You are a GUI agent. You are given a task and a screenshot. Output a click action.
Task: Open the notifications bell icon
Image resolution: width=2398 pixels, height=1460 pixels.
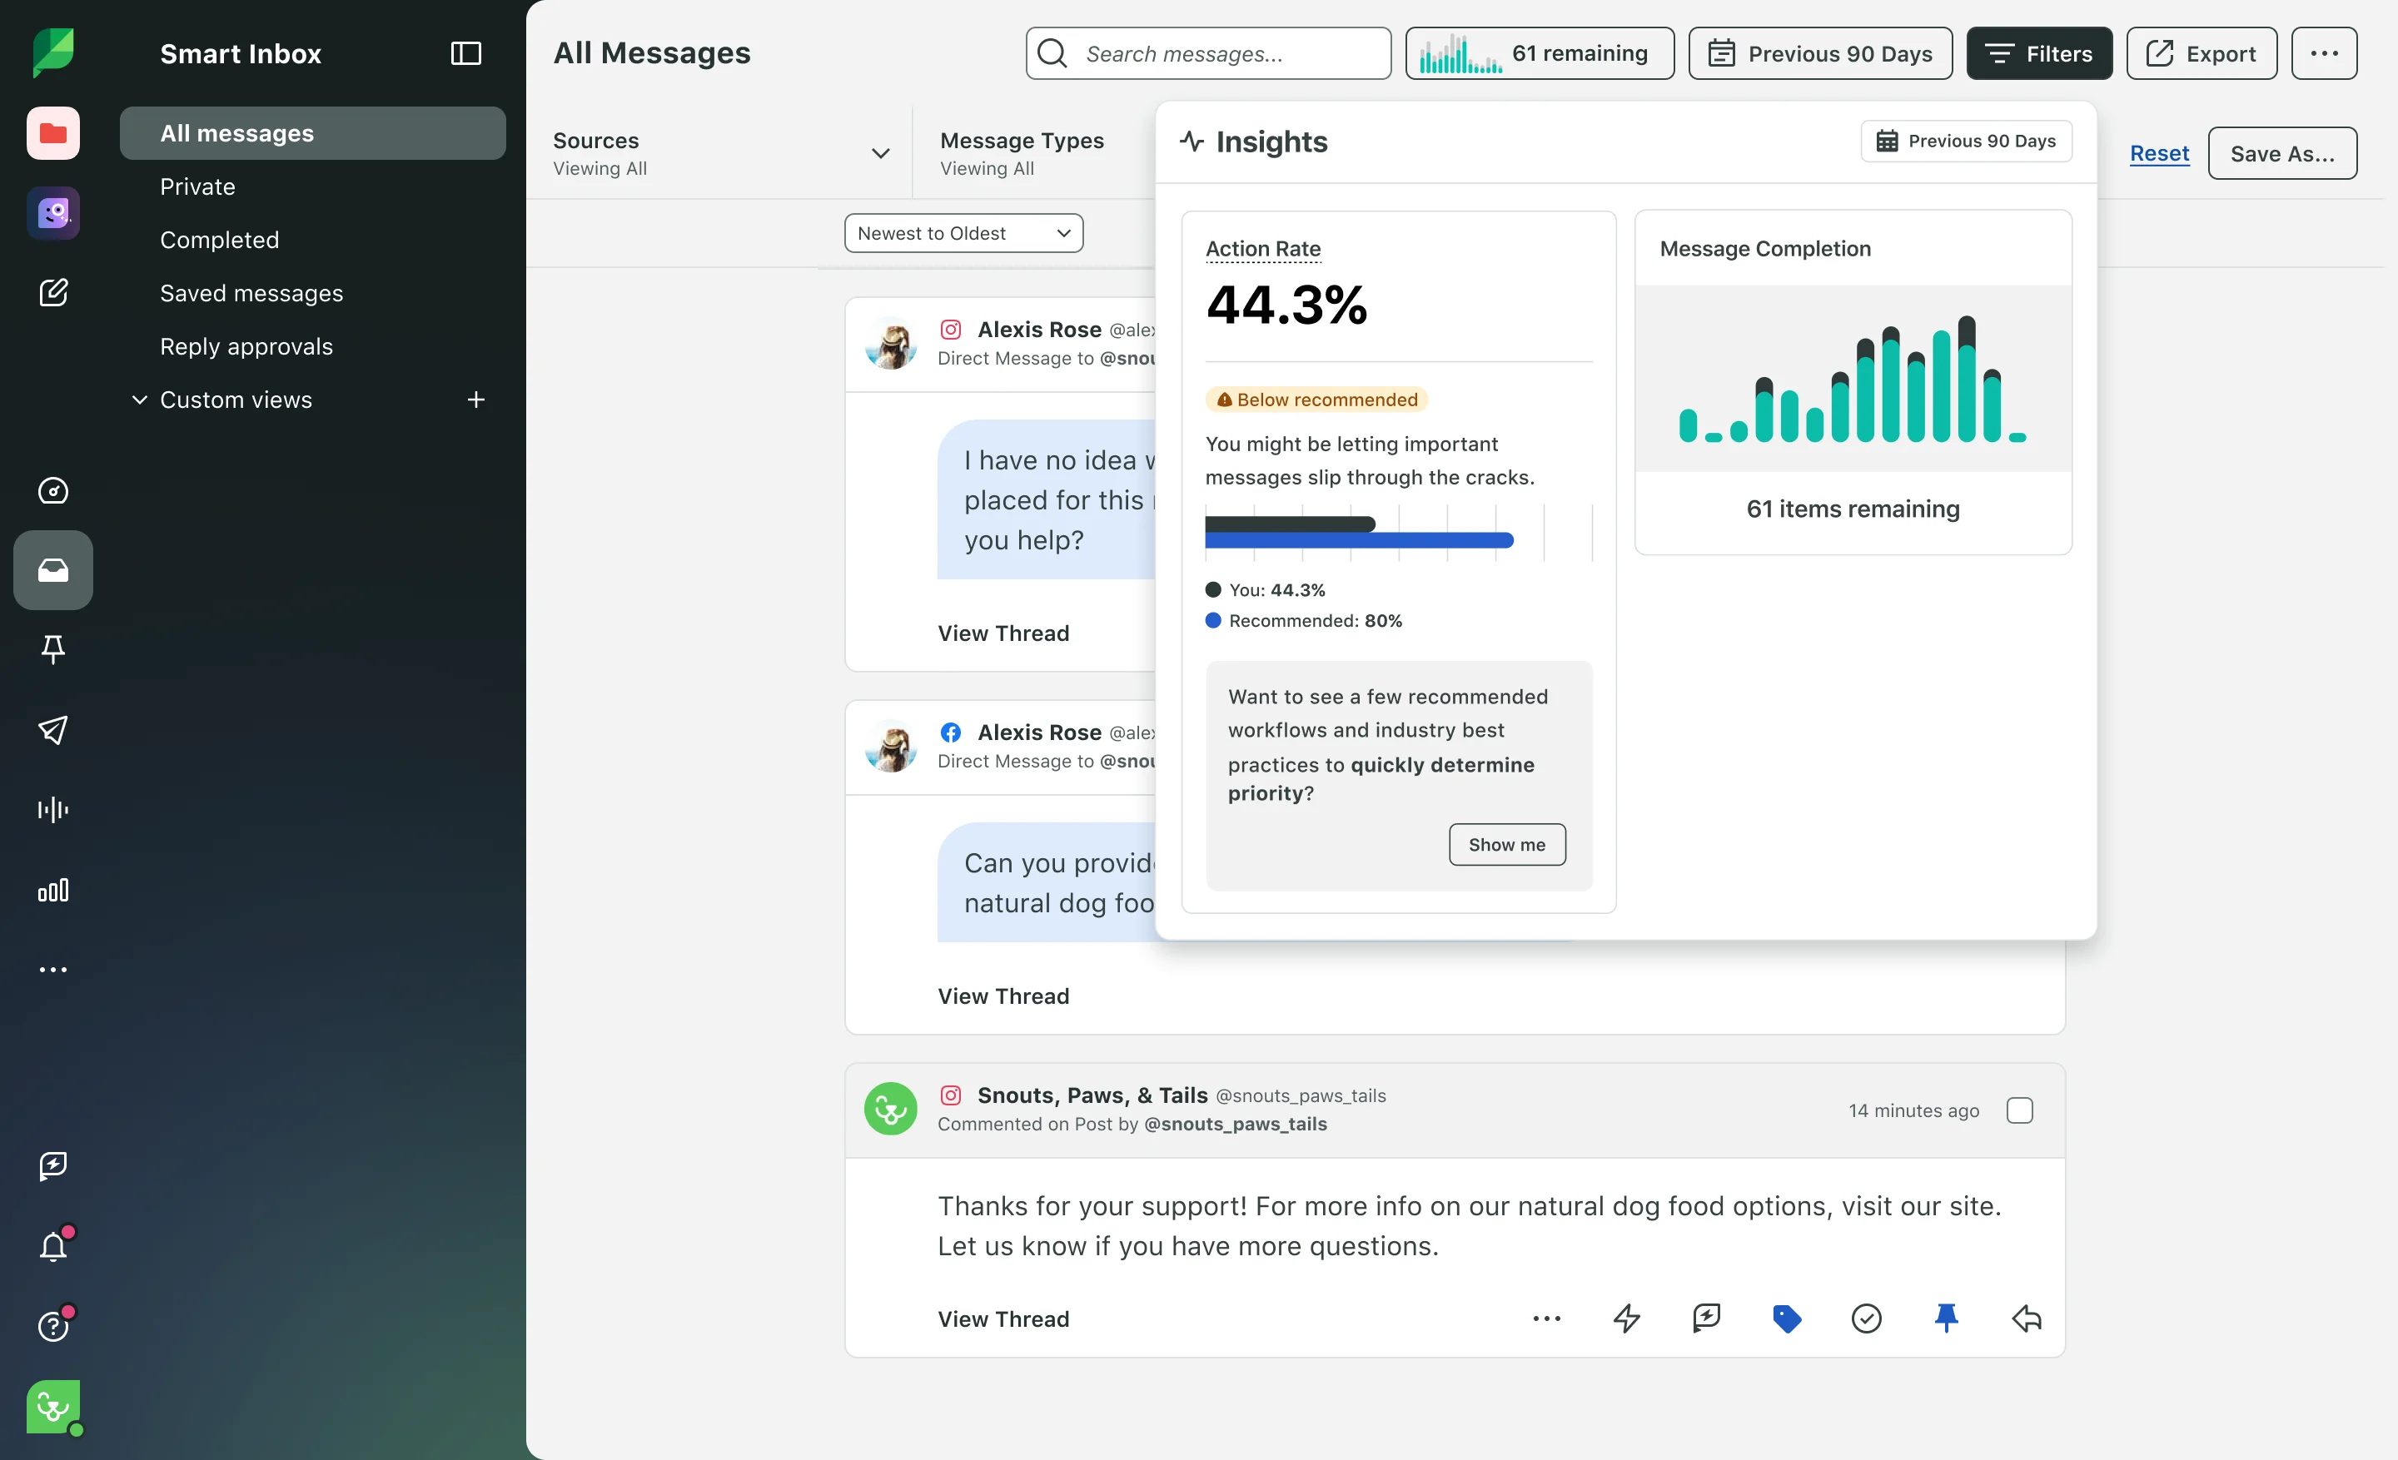tap(52, 1246)
